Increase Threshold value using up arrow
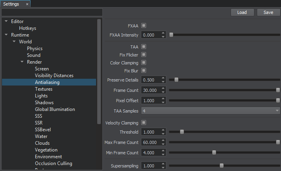 (x=163, y=130)
